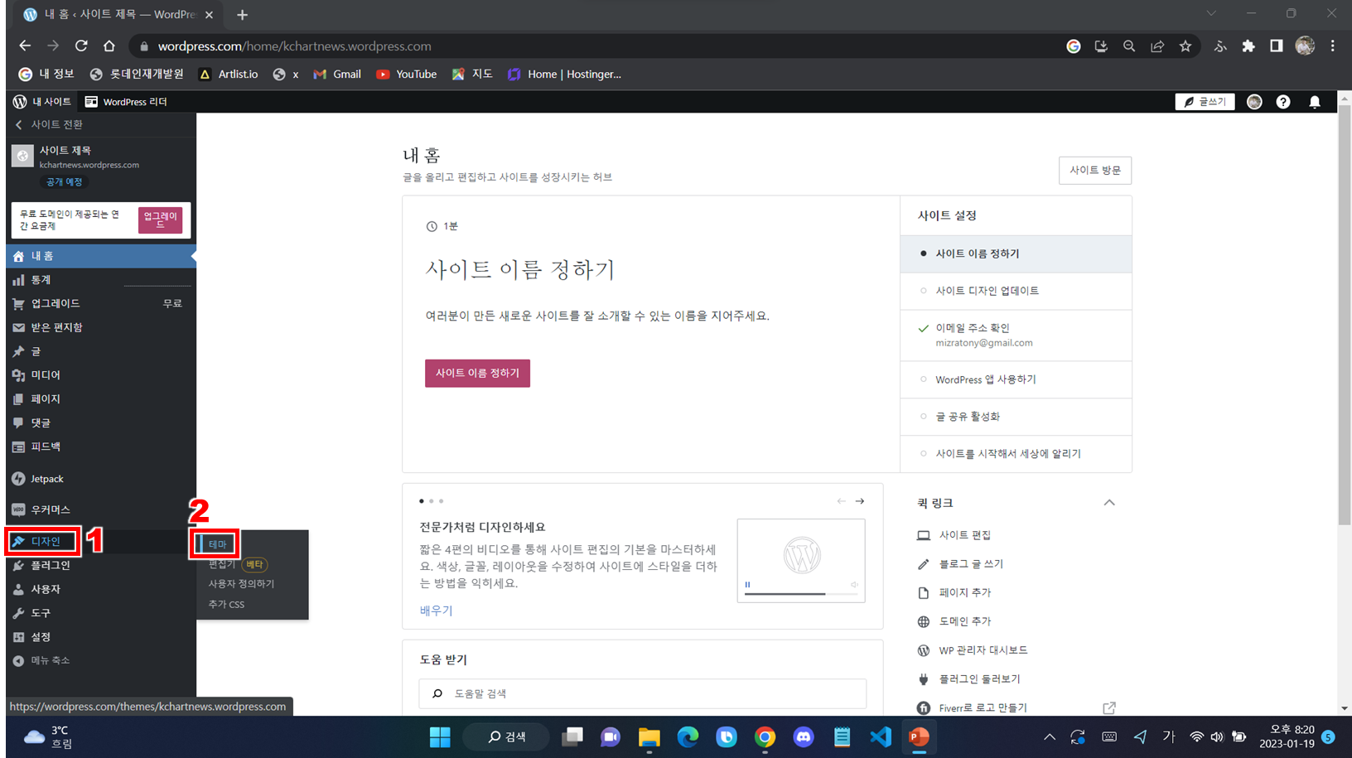Click the 업그레이드 upgrade banner button
The image size is (1352, 758).
(160, 220)
